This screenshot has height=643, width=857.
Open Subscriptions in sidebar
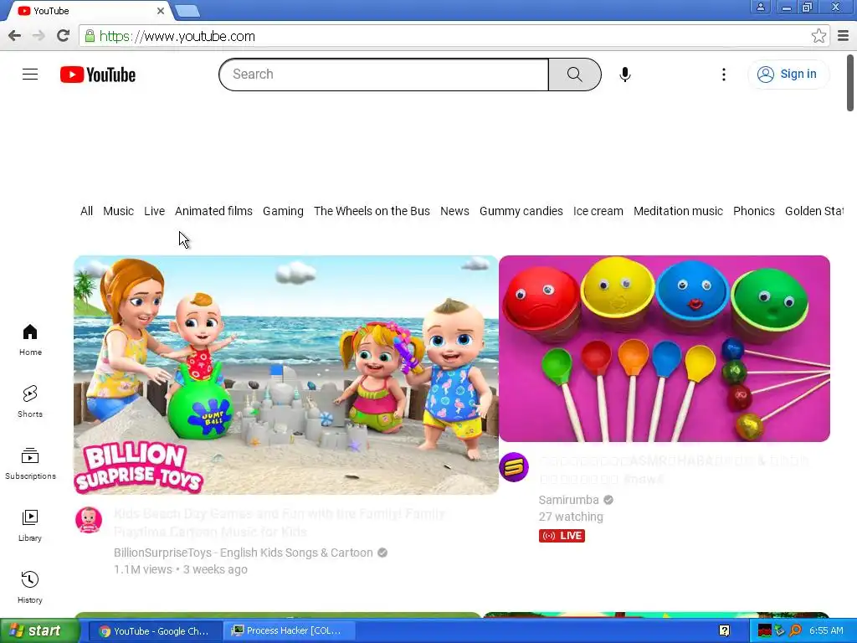(x=30, y=463)
